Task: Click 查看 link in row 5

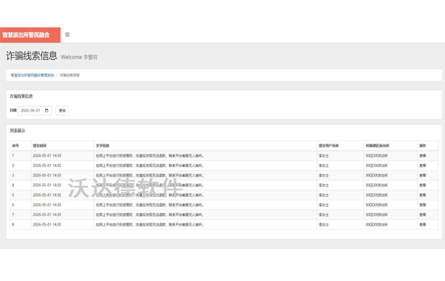Action: pos(422,195)
